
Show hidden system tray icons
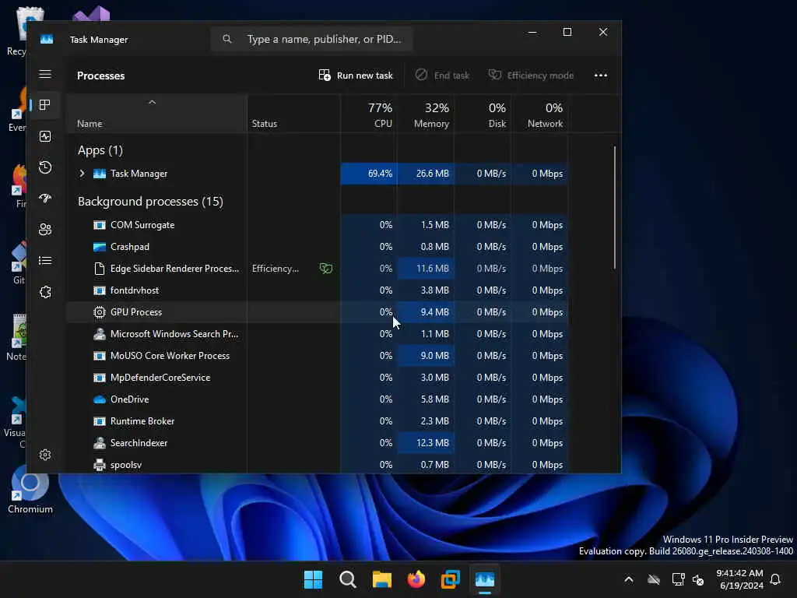[629, 579]
